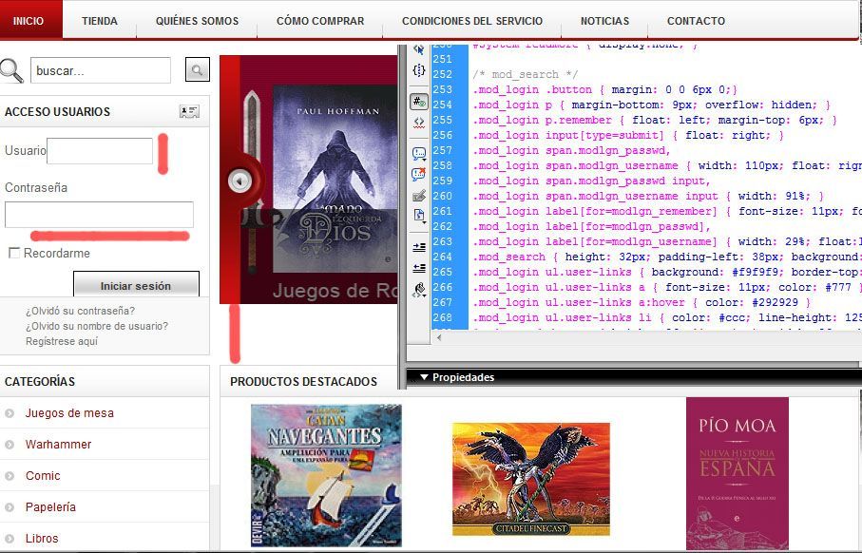Open the TIENDA menu item
Image resolution: width=862 pixels, height=553 pixels.
tap(100, 21)
